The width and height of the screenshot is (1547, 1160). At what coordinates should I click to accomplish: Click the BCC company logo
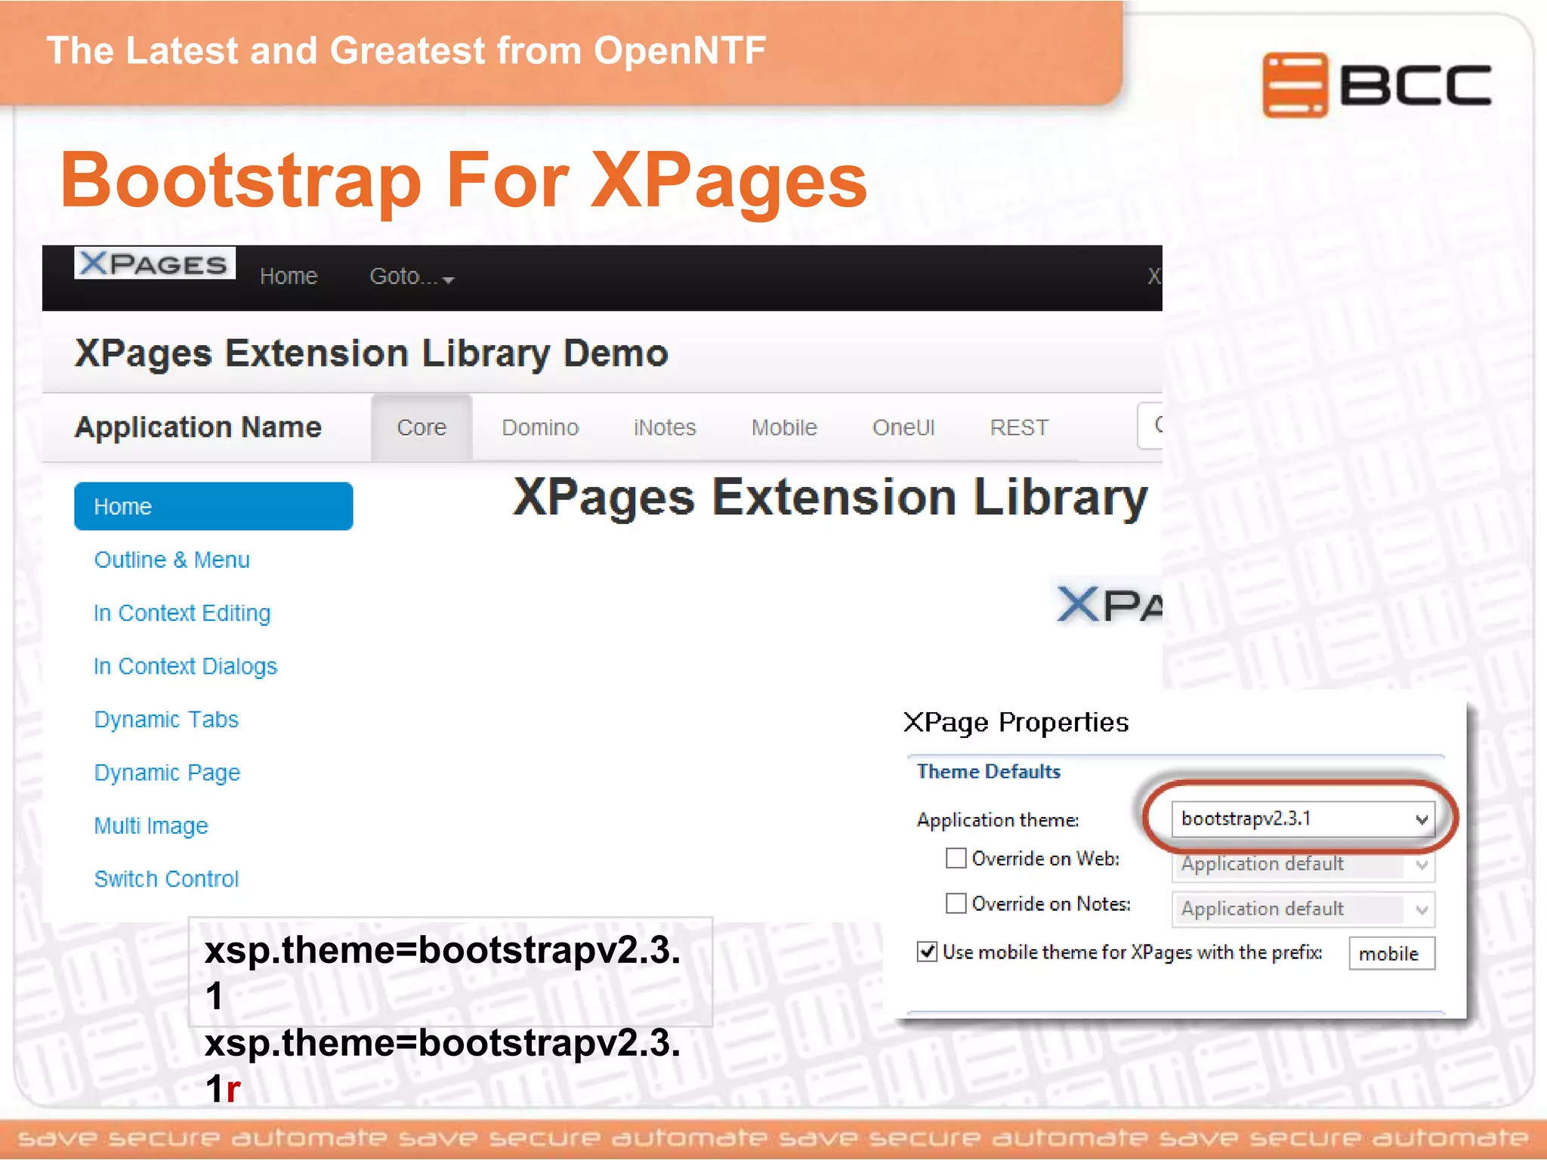pyautogui.click(x=1376, y=85)
